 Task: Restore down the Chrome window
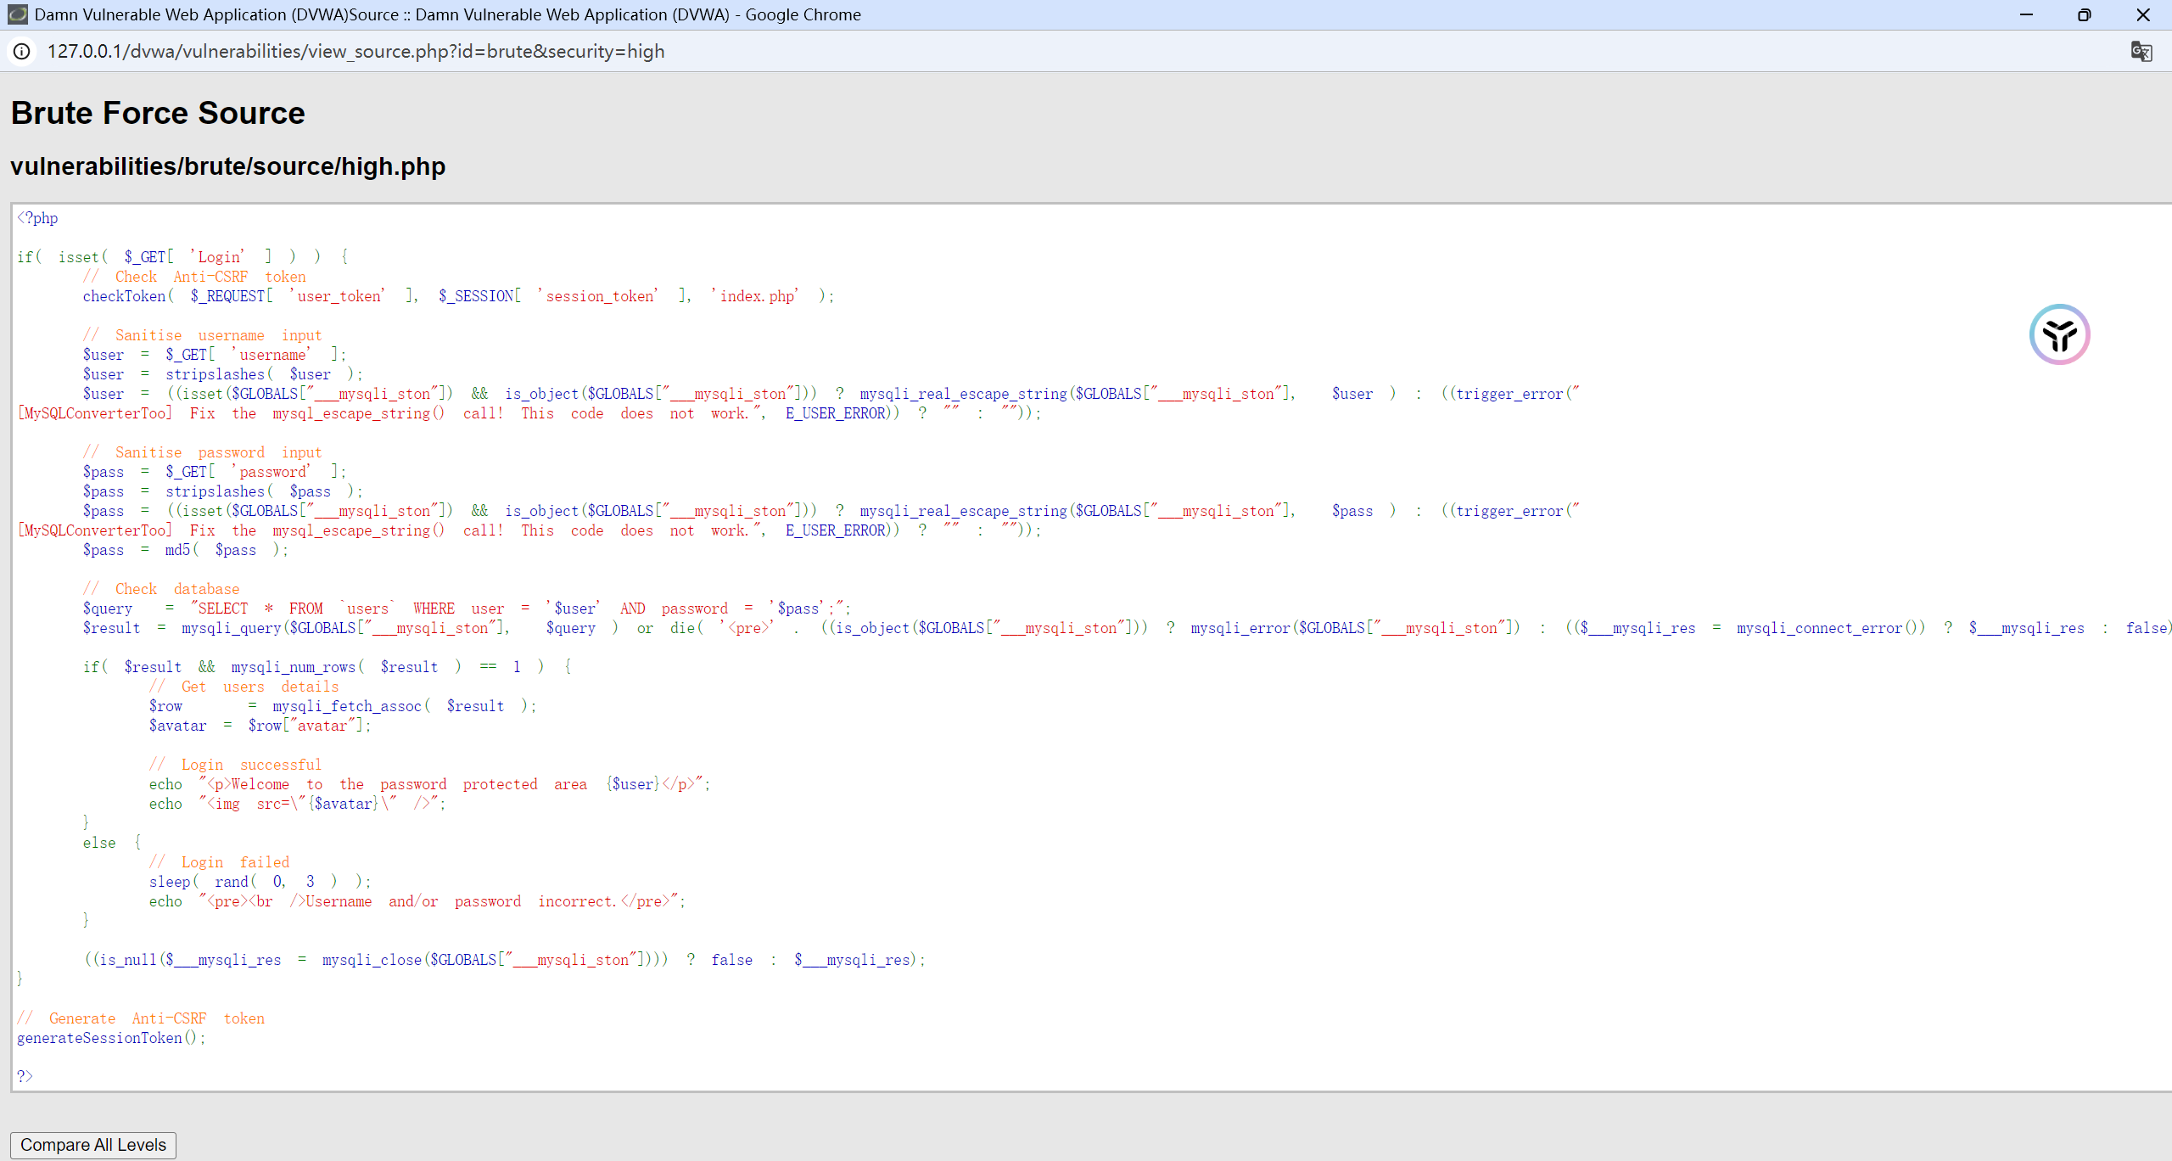pos(2084,14)
